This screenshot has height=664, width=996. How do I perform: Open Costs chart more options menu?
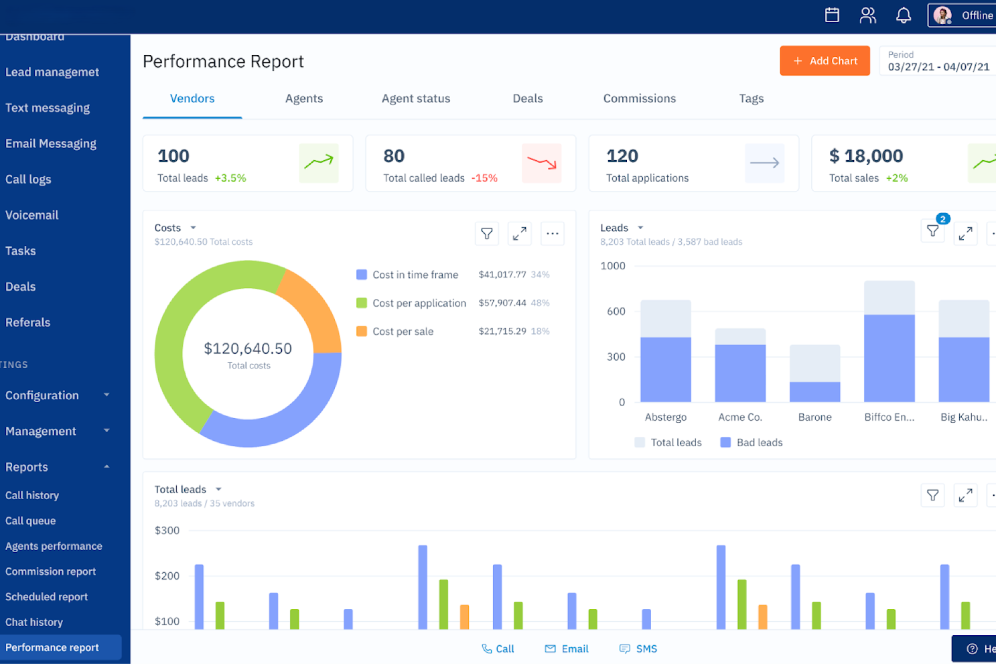click(552, 233)
